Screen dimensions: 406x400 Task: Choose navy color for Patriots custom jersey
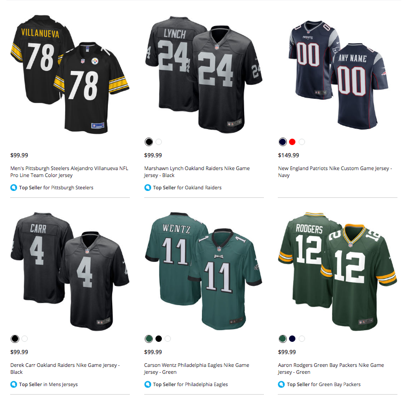[283, 142]
